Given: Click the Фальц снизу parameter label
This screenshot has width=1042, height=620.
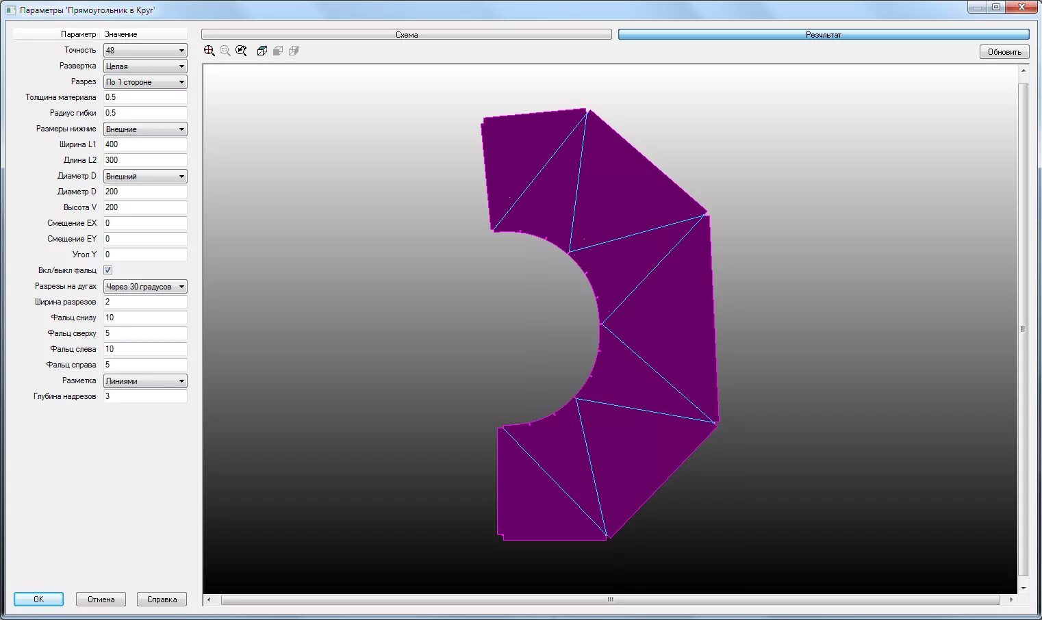Looking at the screenshot, I should point(73,318).
